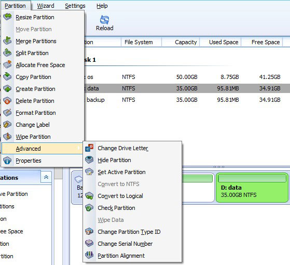
Task: Choose Change Label menu entry
Action: click(43, 125)
